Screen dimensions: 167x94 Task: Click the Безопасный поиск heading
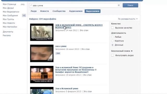pyautogui.click(x=121, y=51)
